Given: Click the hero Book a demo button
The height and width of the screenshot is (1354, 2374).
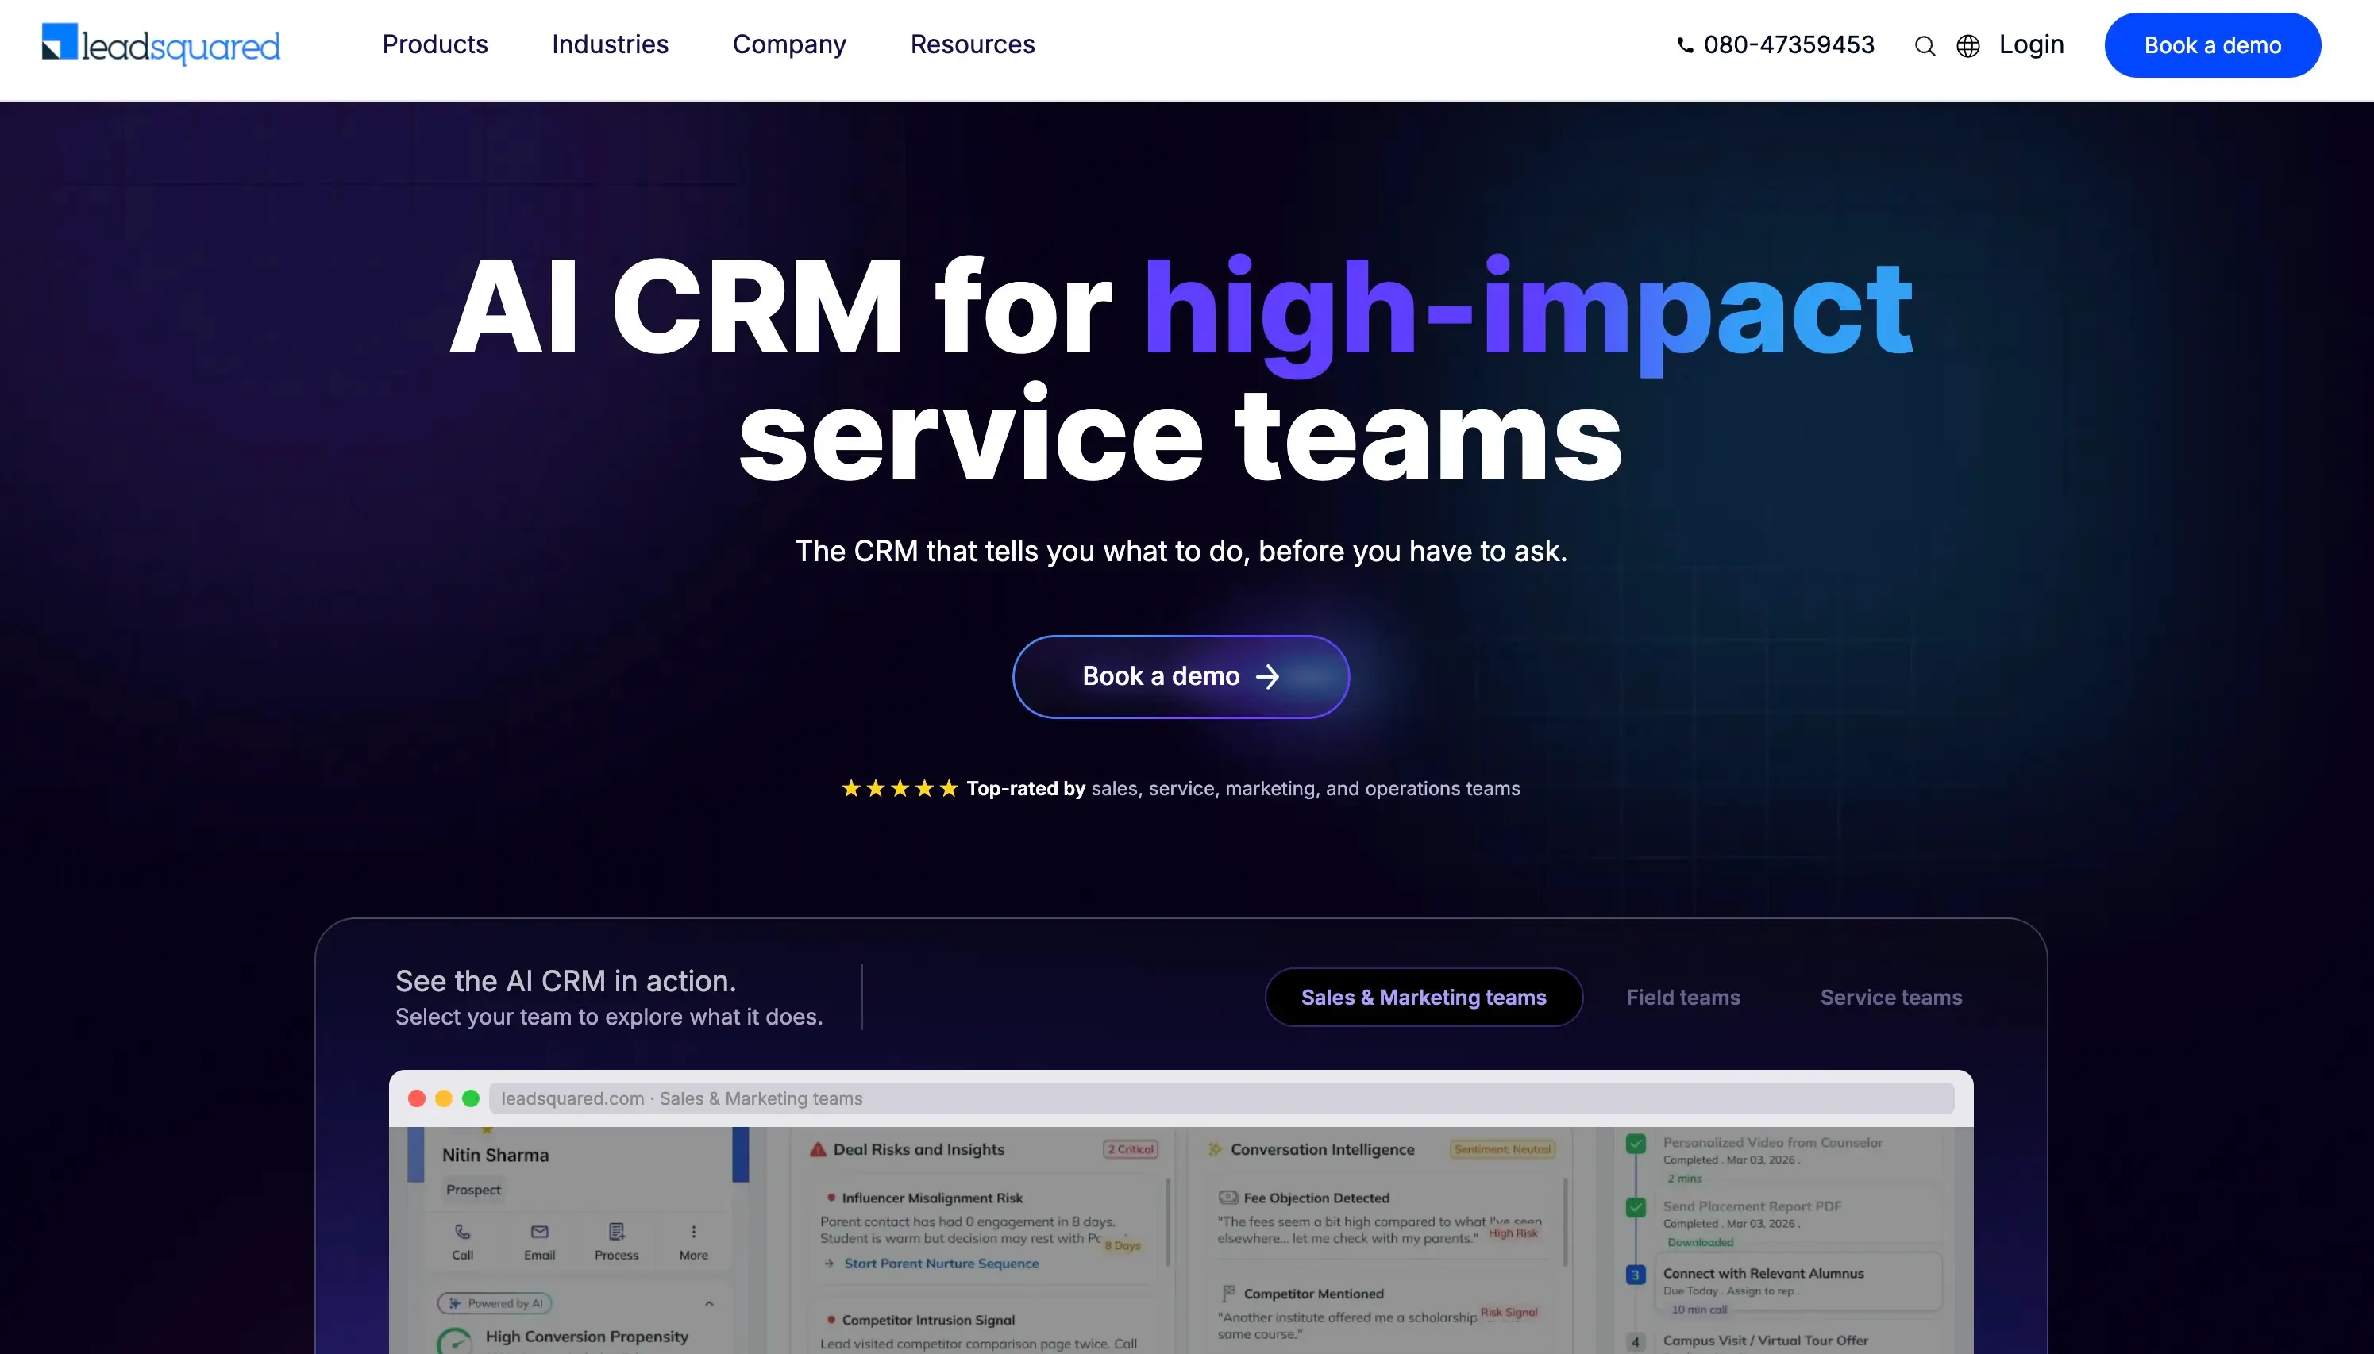Looking at the screenshot, I should [x=1180, y=676].
